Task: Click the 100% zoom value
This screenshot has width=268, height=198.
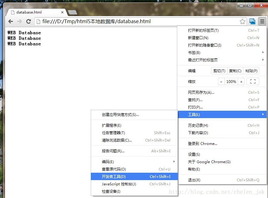Action: [231, 82]
